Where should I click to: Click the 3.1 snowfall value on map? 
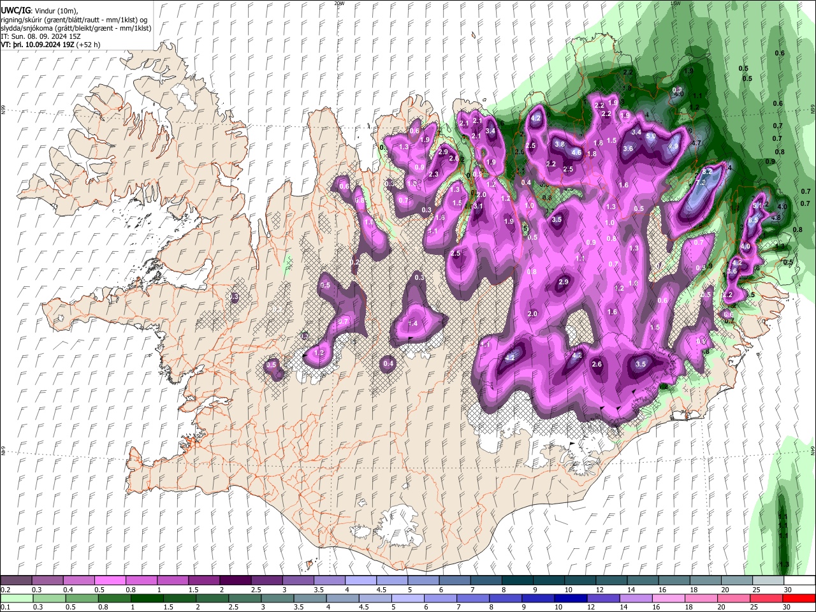click(478, 206)
